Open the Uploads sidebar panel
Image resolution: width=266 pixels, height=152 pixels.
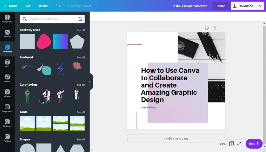(x=7, y=123)
